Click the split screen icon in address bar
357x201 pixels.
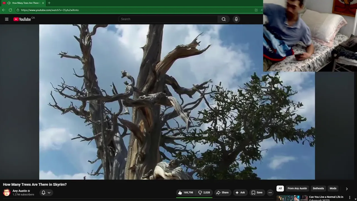pyautogui.click(x=256, y=10)
